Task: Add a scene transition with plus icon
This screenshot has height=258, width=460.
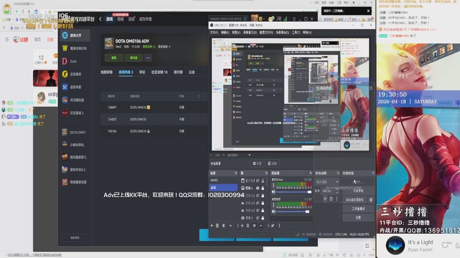Action: tap(325, 199)
